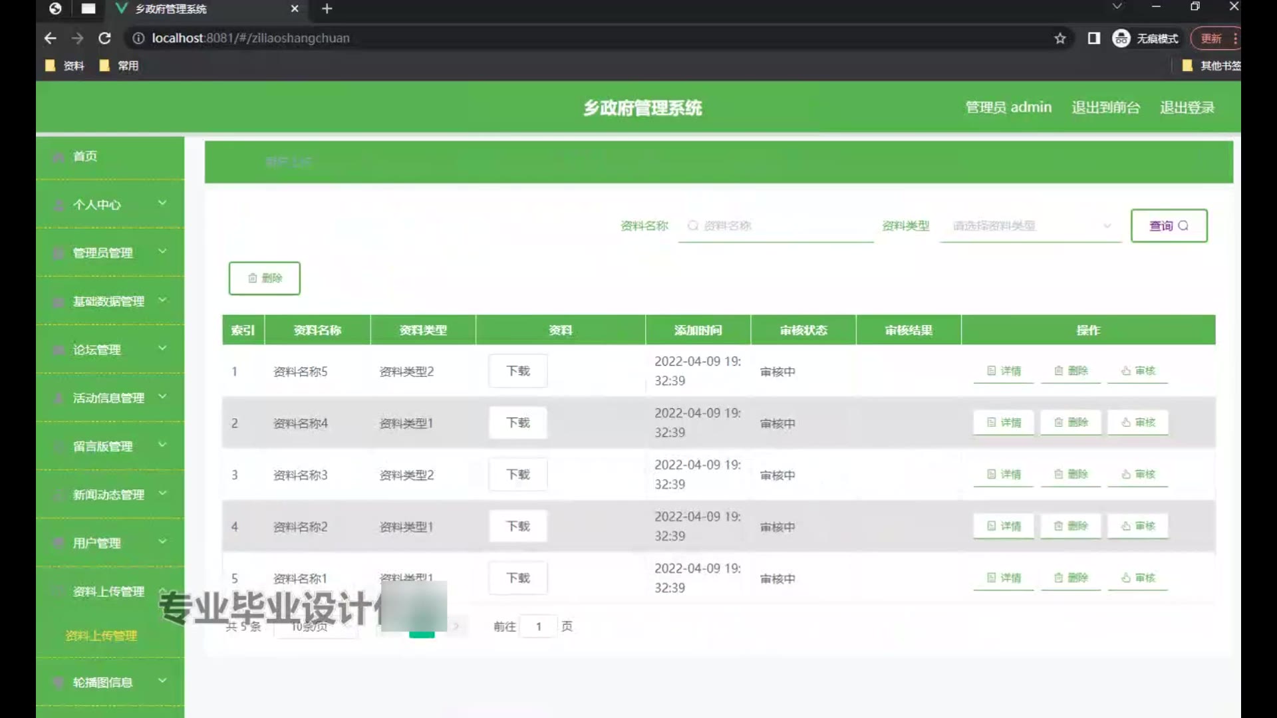Click the 退出到前台 link in the header
The width and height of the screenshot is (1277, 718).
click(x=1105, y=108)
